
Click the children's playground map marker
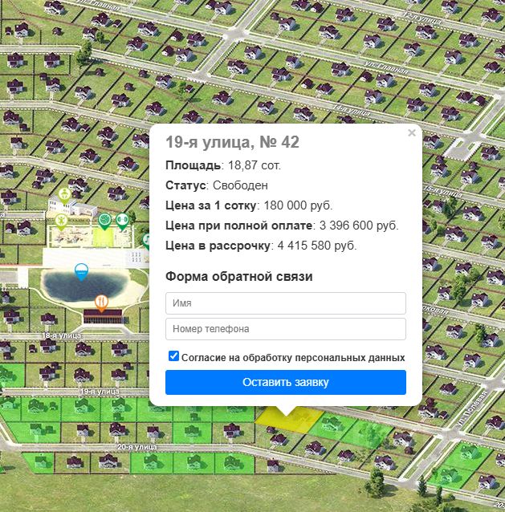61,221
